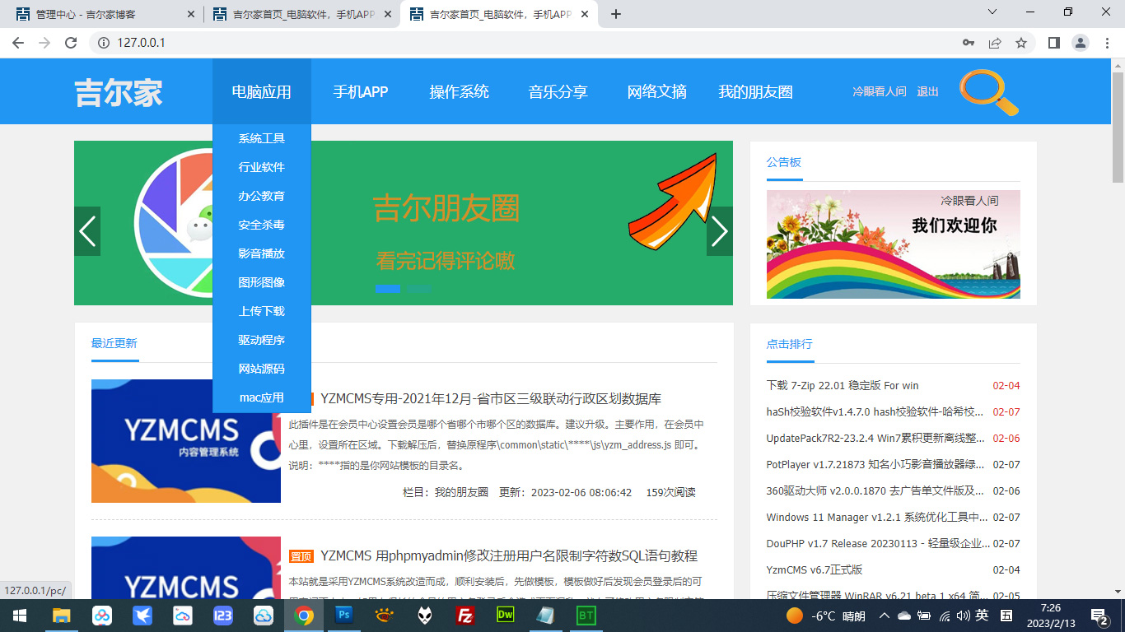Select 系统工具 from the dropdown menu
The height and width of the screenshot is (632, 1125).
[261, 138]
